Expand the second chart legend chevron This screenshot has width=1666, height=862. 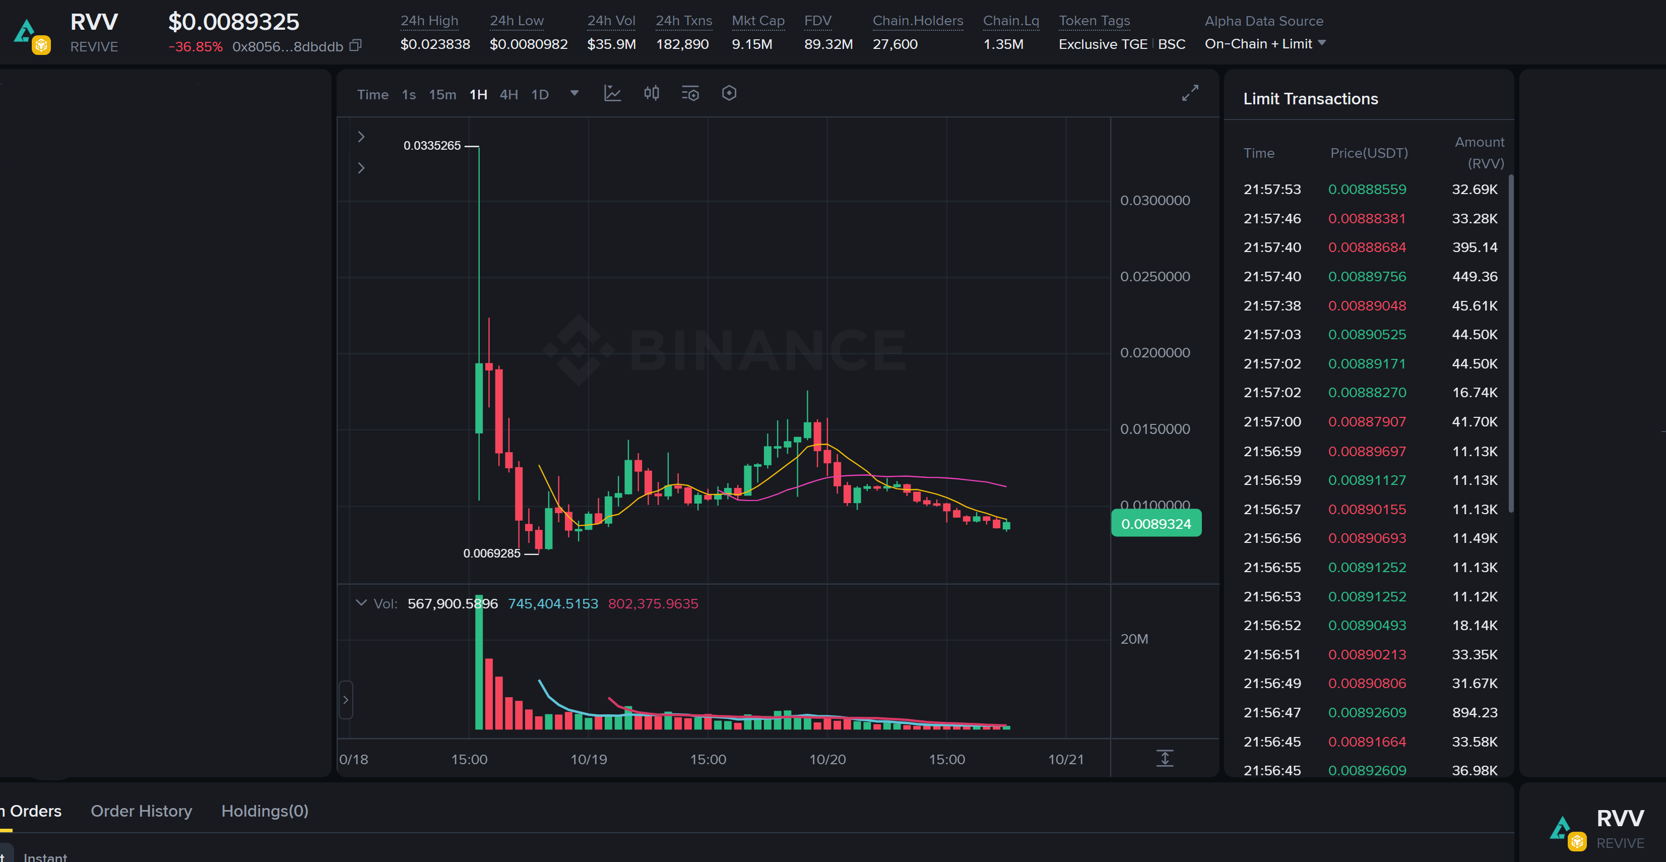click(x=361, y=167)
